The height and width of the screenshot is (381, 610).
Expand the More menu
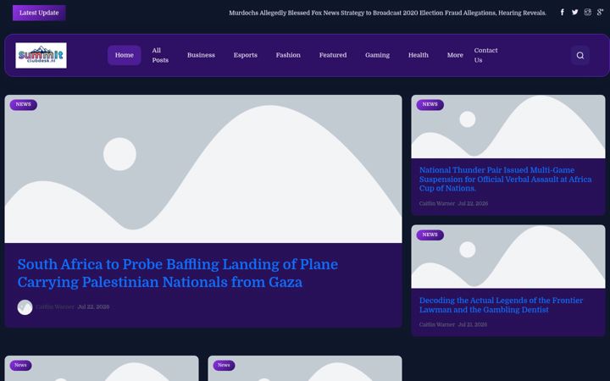(455, 55)
